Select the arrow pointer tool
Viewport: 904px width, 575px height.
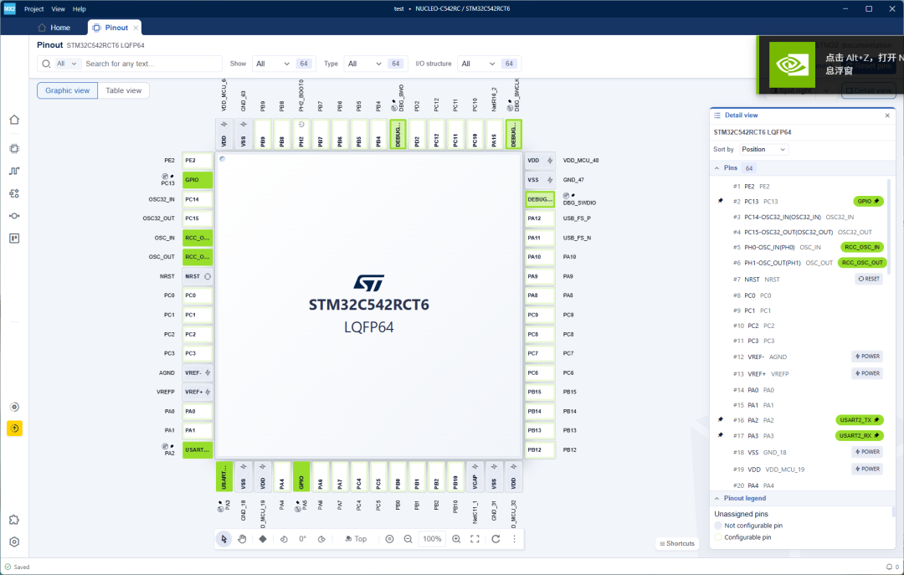click(223, 539)
